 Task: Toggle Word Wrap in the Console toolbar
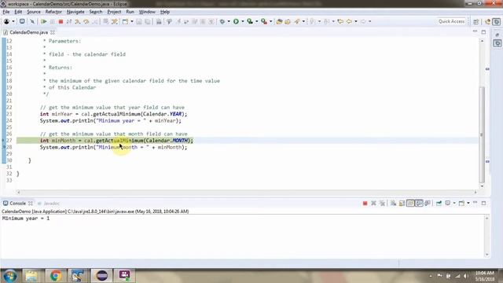[x=410, y=203]
